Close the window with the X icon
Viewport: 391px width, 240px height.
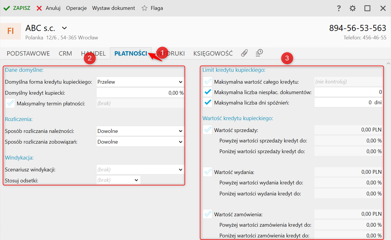pos(383,8)
